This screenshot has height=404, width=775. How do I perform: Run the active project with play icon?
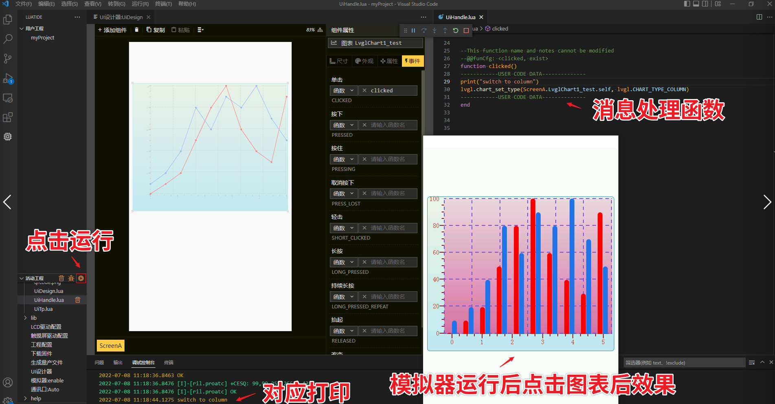click(81, 278)
